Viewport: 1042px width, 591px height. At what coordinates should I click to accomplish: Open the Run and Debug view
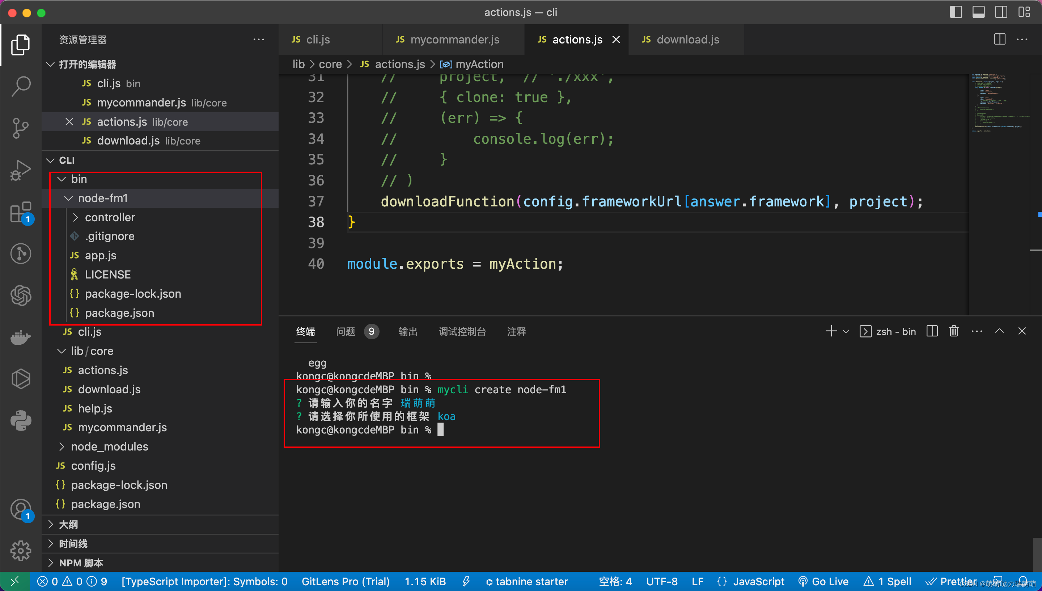tap(20, 170)
